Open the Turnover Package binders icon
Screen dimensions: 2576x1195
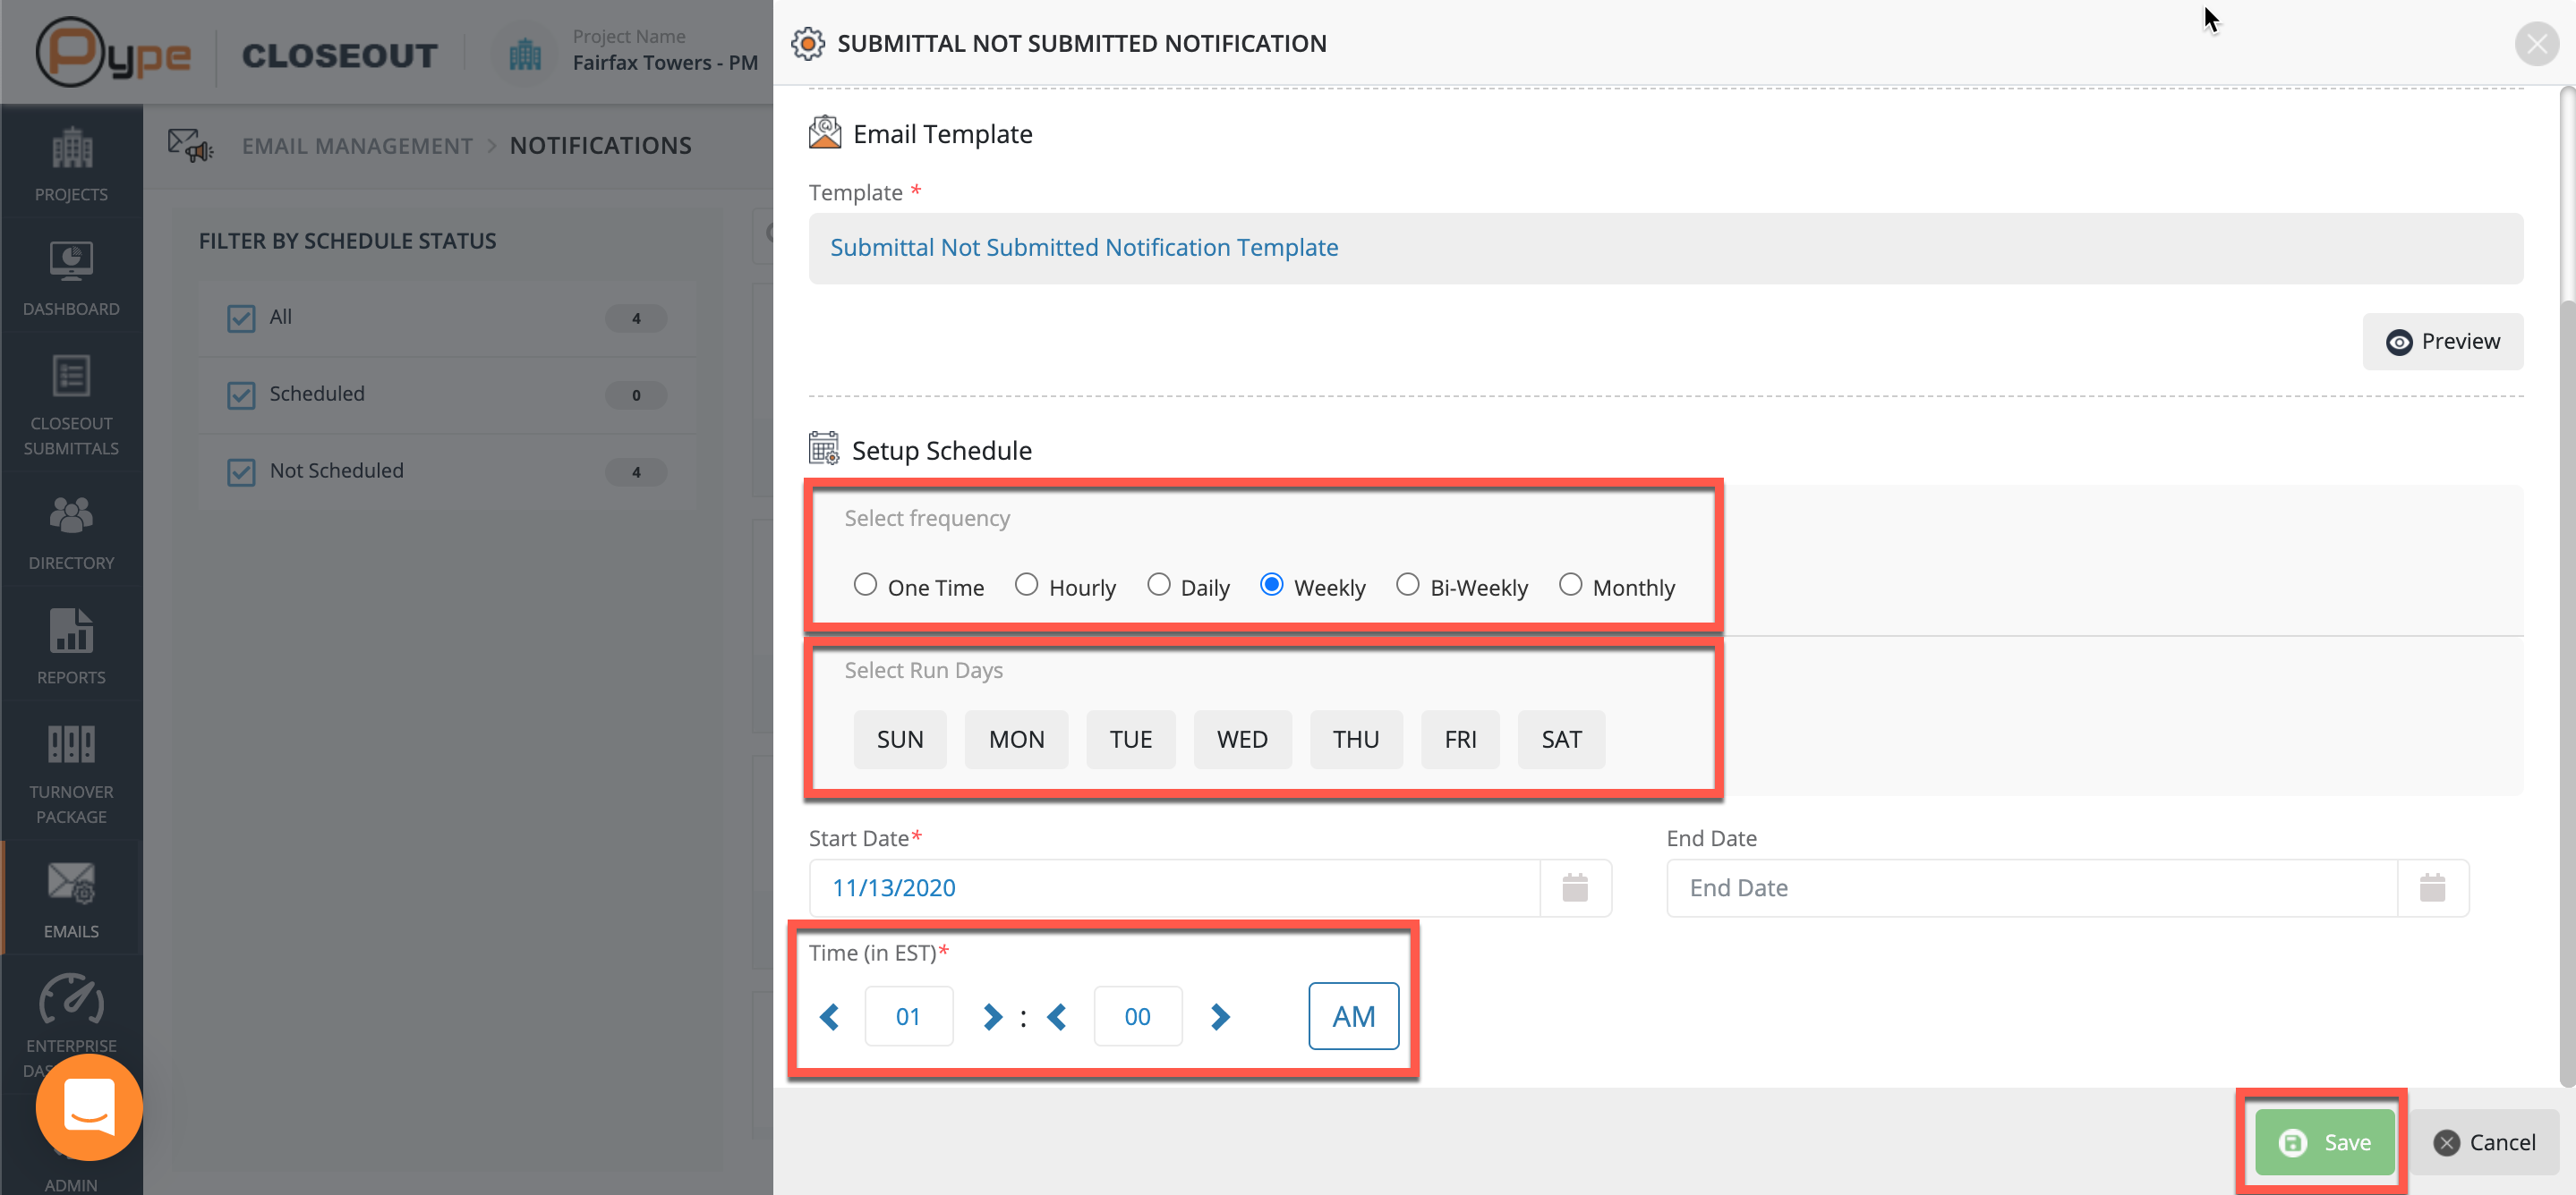pos(71,745)
